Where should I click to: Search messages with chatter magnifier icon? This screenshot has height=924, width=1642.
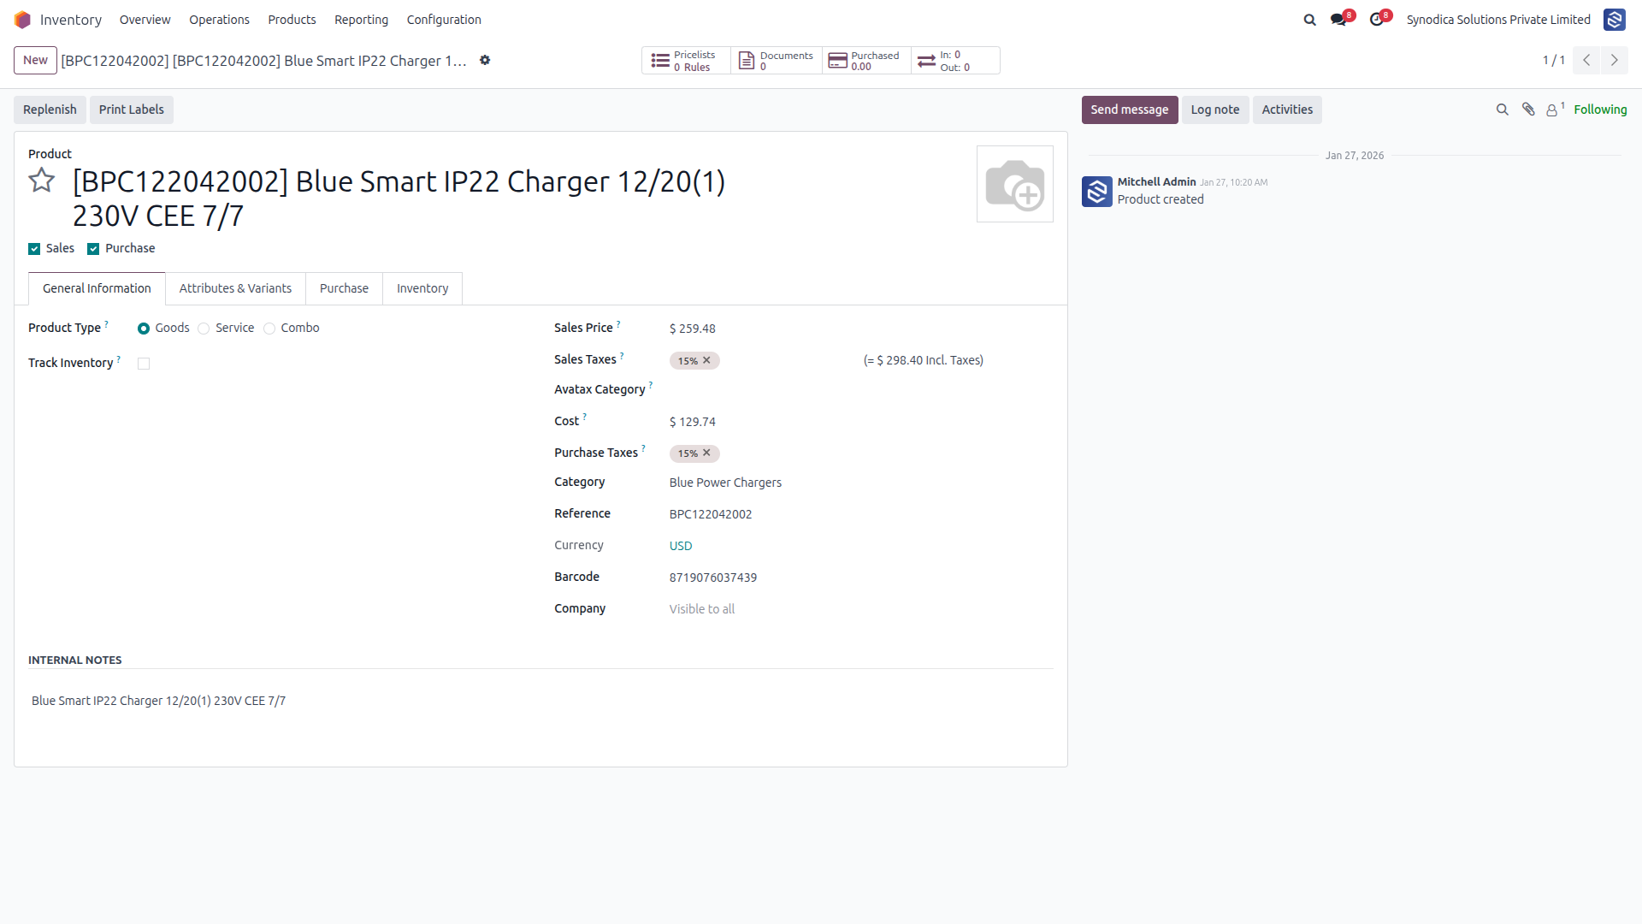click(1502, 110)
